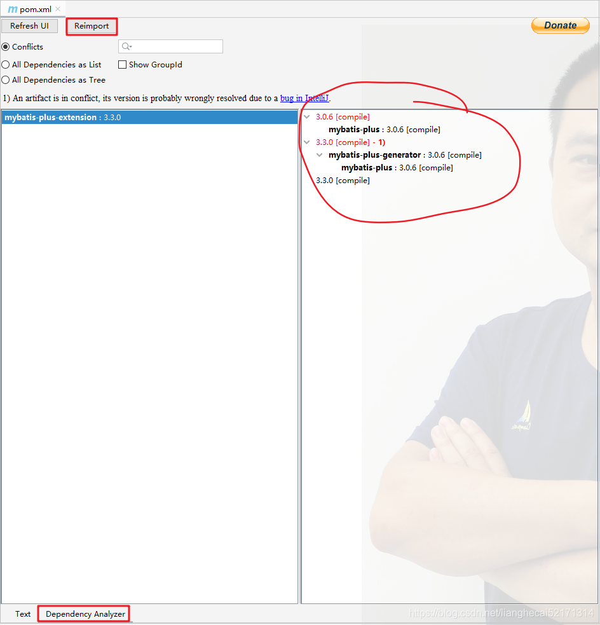Viewport: 600px width, 625px height.
Task: Switch to the Dependency Analyzer tab
Action: point(85,614)
